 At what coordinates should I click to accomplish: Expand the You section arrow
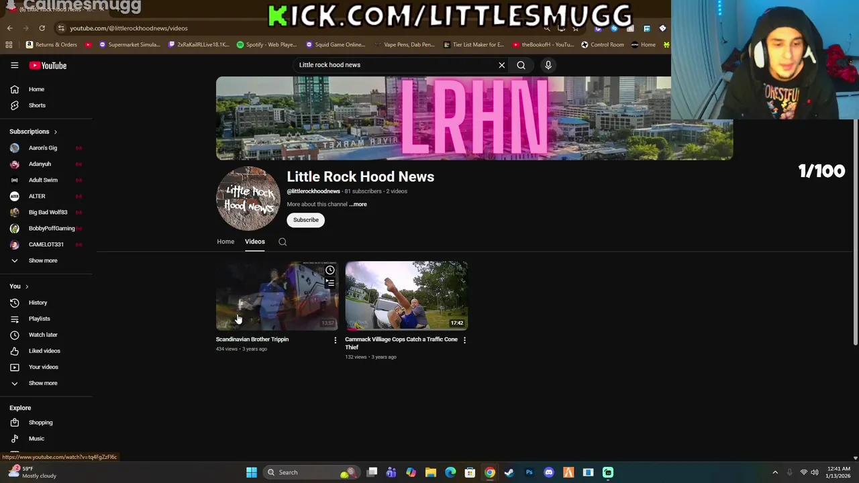[27, 286]
